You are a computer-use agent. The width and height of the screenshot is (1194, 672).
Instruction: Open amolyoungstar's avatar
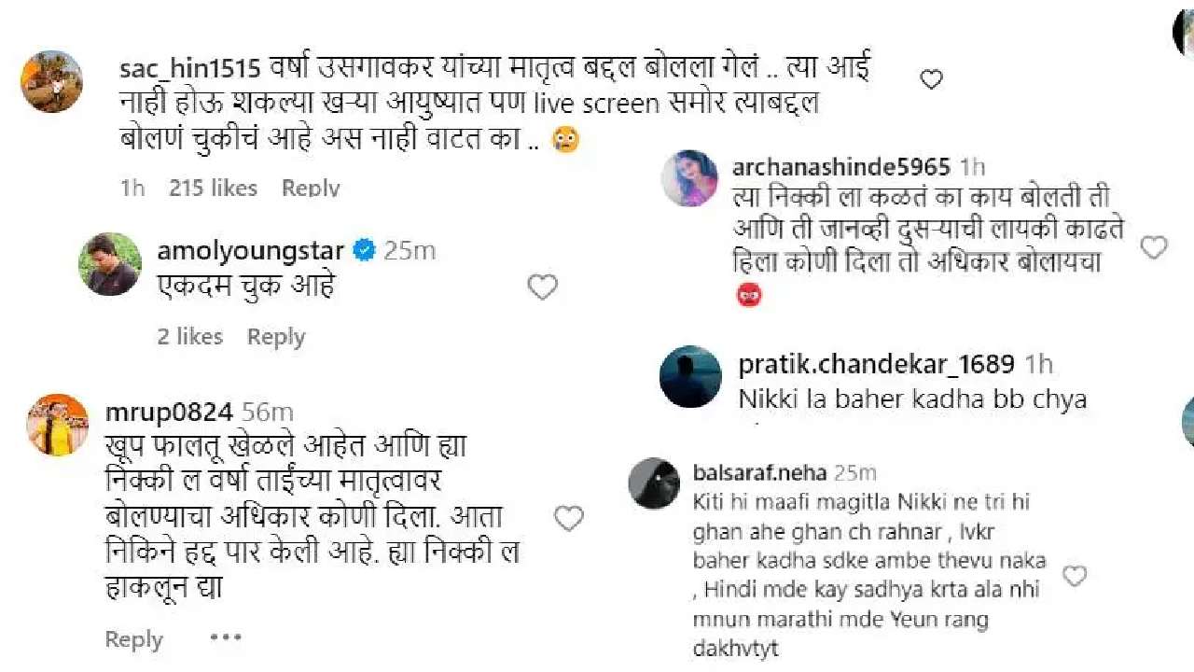pos(111,264)
